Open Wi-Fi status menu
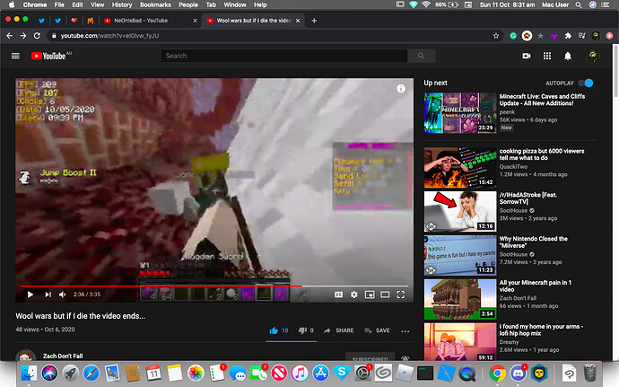619x387 pixels. [x=426, y=4]
